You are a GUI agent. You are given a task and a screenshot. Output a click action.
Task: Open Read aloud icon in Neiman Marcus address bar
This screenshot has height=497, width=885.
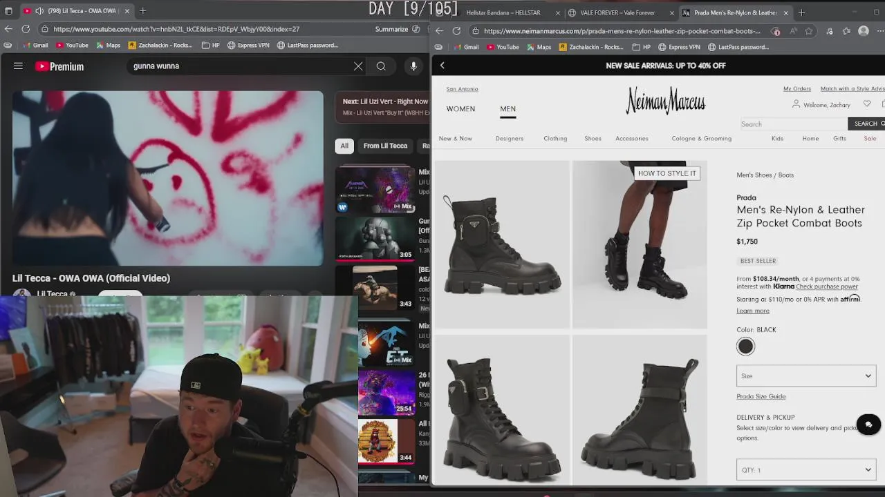pos(792,31)
